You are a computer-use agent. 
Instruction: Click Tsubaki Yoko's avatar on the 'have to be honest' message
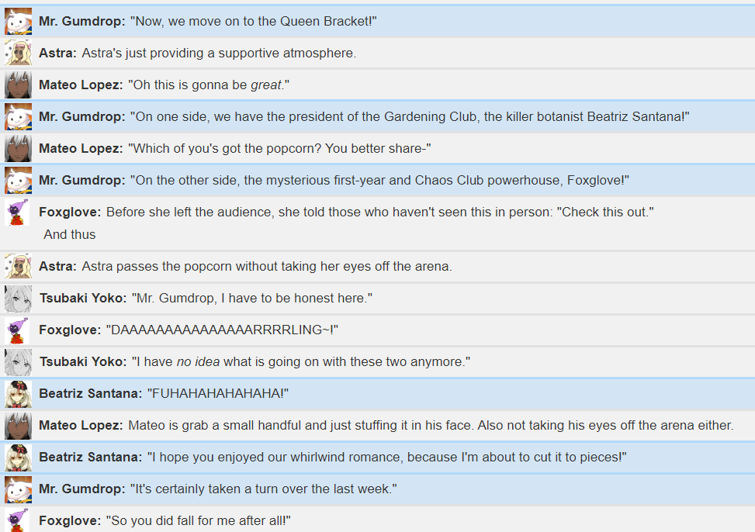pos(19,298)
